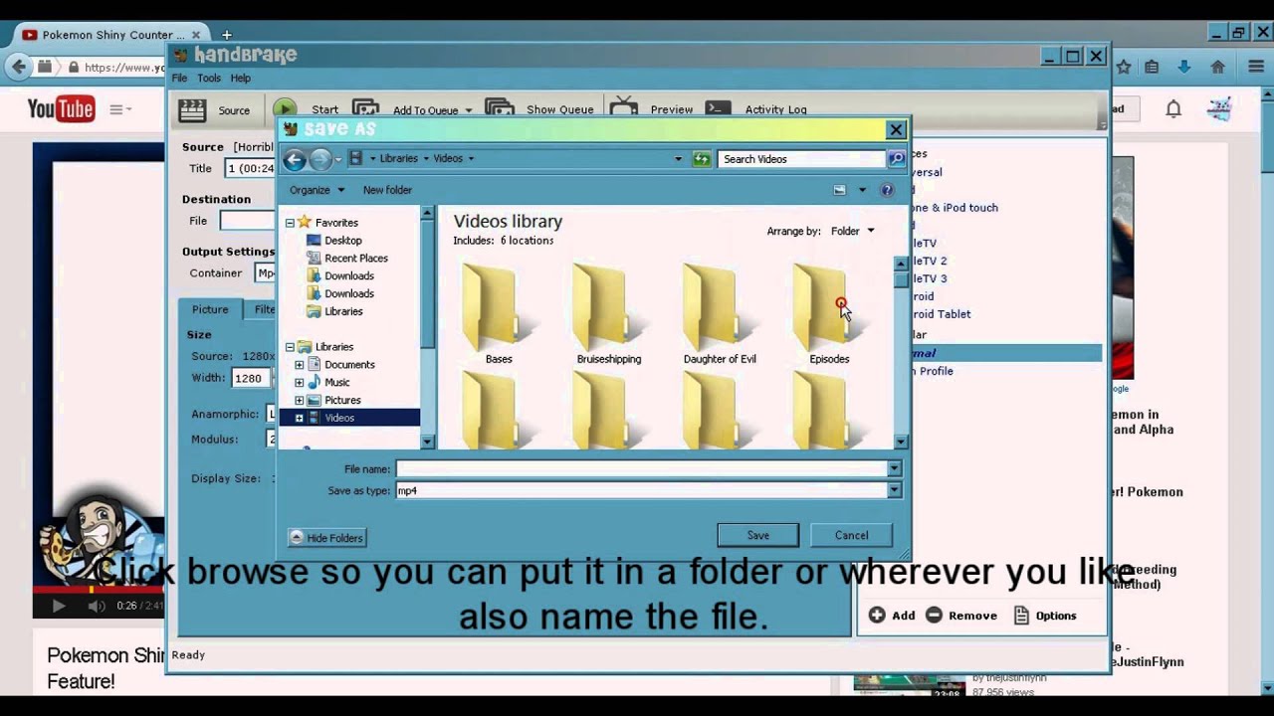The width and height of the screenshot is (1274, 716).
Task: Click the Back arrow in Save As dialog
Action: (x=294, y=159)
